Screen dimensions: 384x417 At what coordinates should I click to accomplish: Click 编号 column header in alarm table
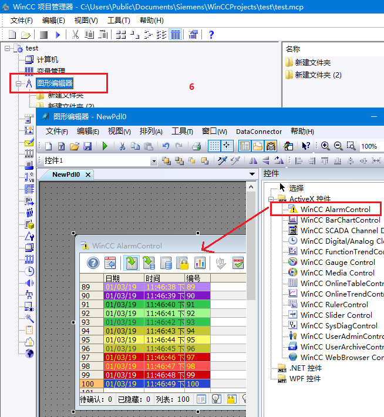(198, 278)
